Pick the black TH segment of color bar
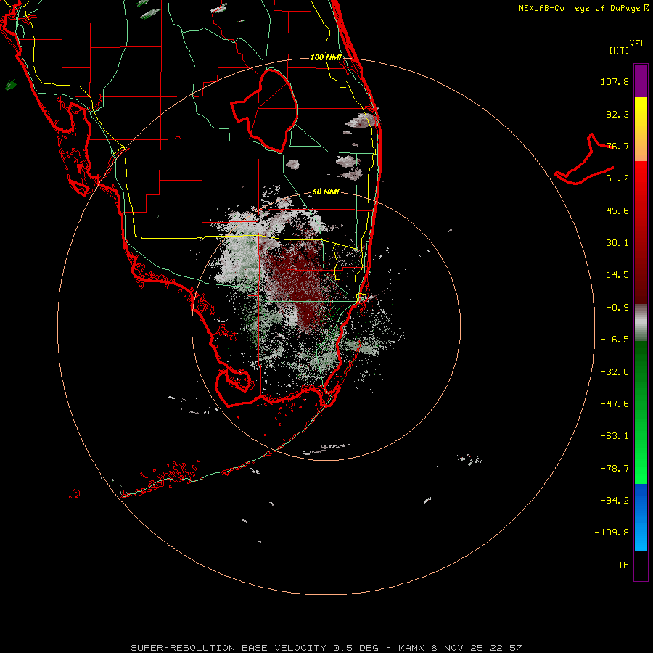 pos(641,566)
